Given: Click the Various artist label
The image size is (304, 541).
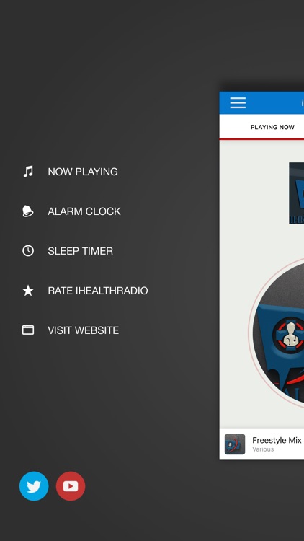Looking at the screenshot, I should 263,449.
